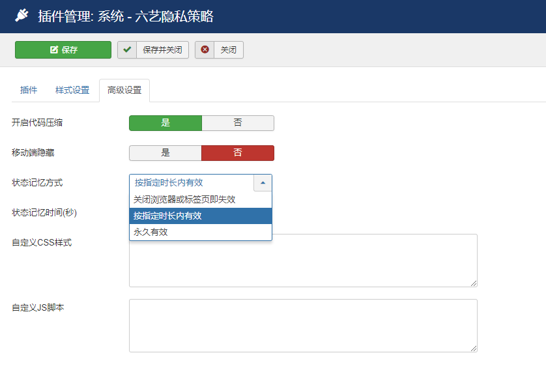Select the 高级设置 tab
Image resolution: width=546 pixels, height=383 pixels.
(x=124, y=91)
